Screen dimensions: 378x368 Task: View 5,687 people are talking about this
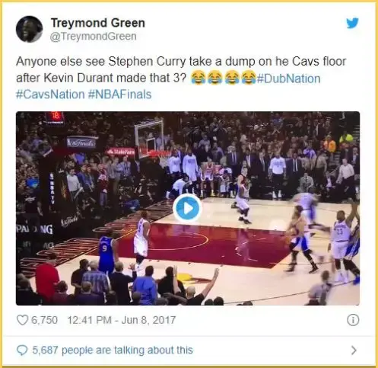pos(113,350)
